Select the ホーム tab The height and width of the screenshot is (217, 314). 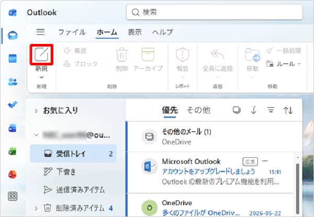click(107, 32)
